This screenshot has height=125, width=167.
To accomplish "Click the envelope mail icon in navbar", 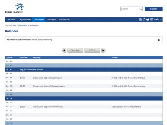I will pos(152,19).
